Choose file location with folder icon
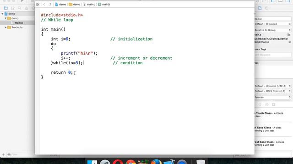The height and width of the screenshot is (164, 293). [x=289, y=35]
